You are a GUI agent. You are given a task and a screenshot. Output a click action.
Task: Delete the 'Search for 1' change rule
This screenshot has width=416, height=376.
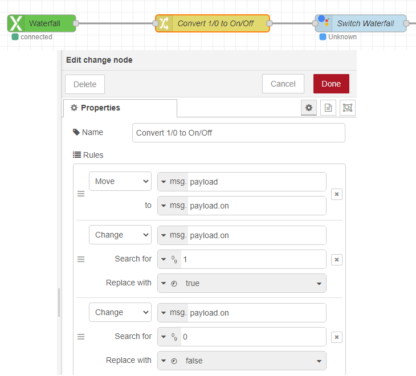pos(337,260)
